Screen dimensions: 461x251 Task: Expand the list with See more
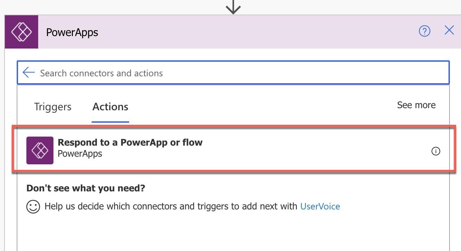coord(416,105)
